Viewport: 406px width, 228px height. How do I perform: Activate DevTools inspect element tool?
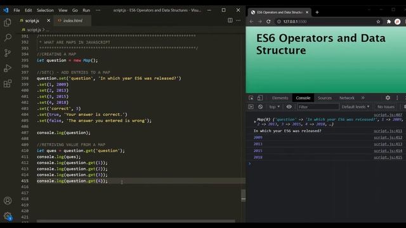pos(251,98)
